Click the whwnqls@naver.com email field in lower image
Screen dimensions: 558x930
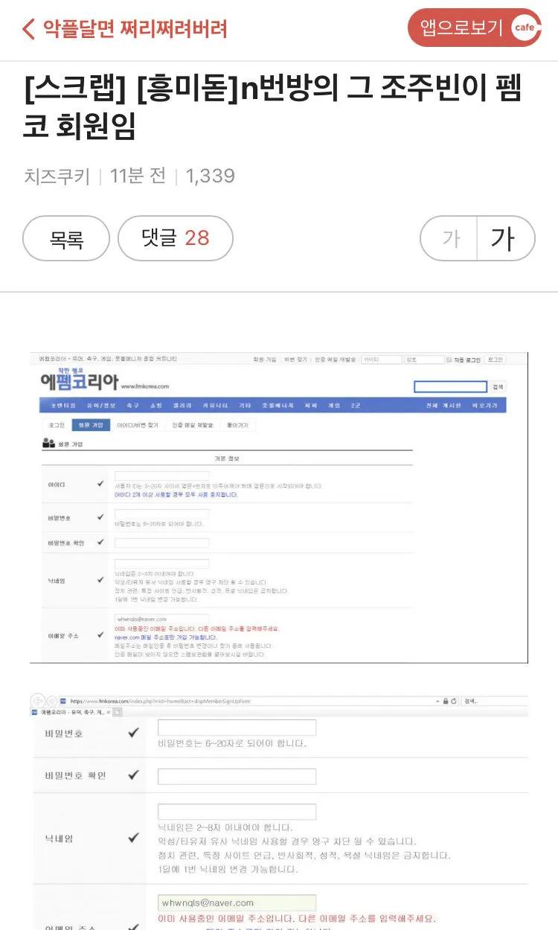237,902
